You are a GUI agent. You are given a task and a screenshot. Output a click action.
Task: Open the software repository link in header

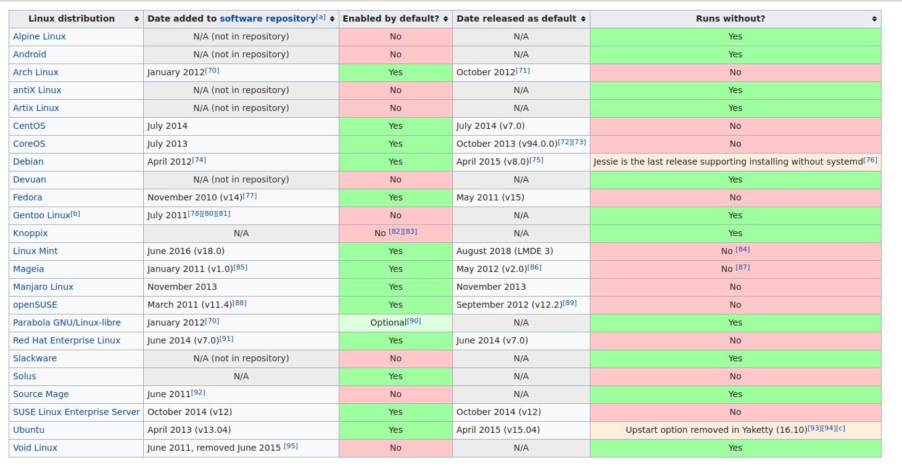pyautogui.click(x=268, y=18)
